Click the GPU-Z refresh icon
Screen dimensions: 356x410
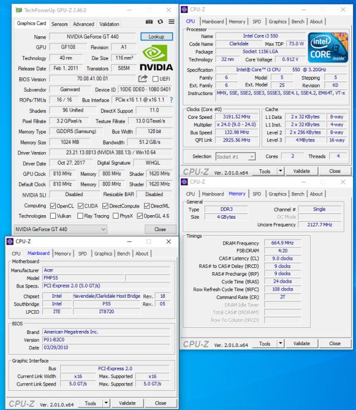[160, 22]
